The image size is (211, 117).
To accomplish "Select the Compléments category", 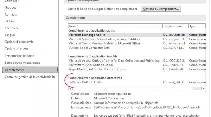I will [x=30, y=70].
